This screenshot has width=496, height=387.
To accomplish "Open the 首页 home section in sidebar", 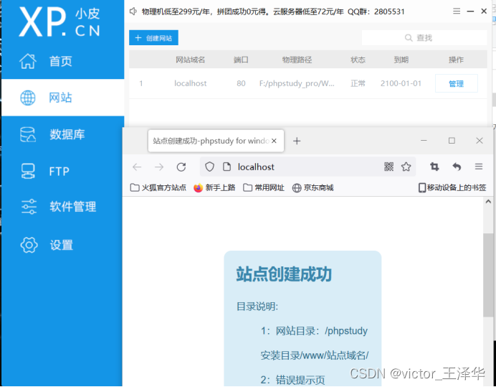I will pos(62,61).
